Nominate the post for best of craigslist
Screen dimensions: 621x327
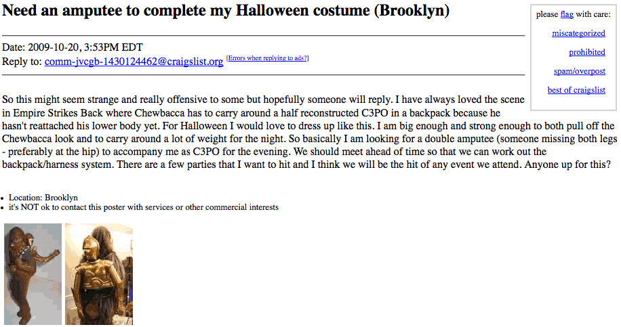click(x=576, y=90)
